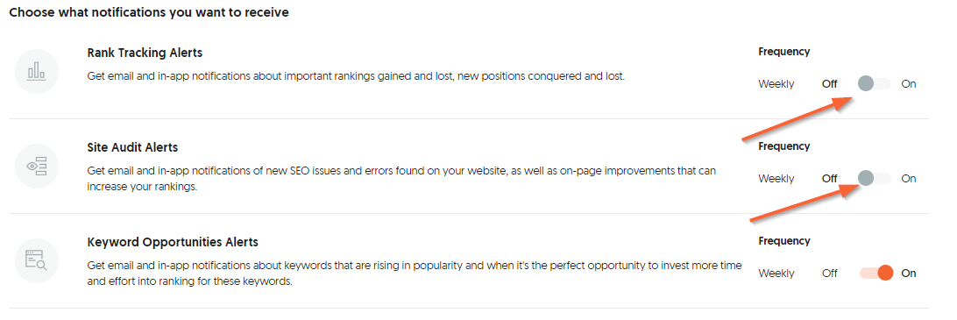The image size is (957, 320).
Task: Open Weekly frequency for Keyword Opportunities Alerts
Action: [x=776, y=274]
